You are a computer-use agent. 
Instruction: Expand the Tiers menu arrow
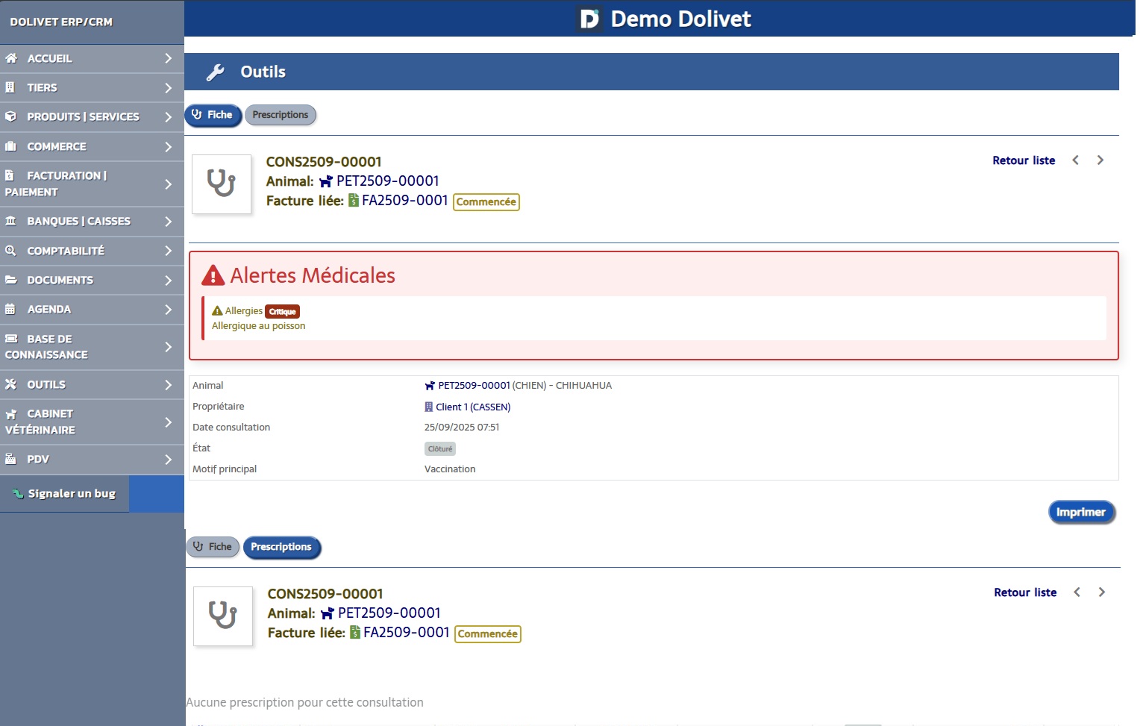tap(168, 87)
